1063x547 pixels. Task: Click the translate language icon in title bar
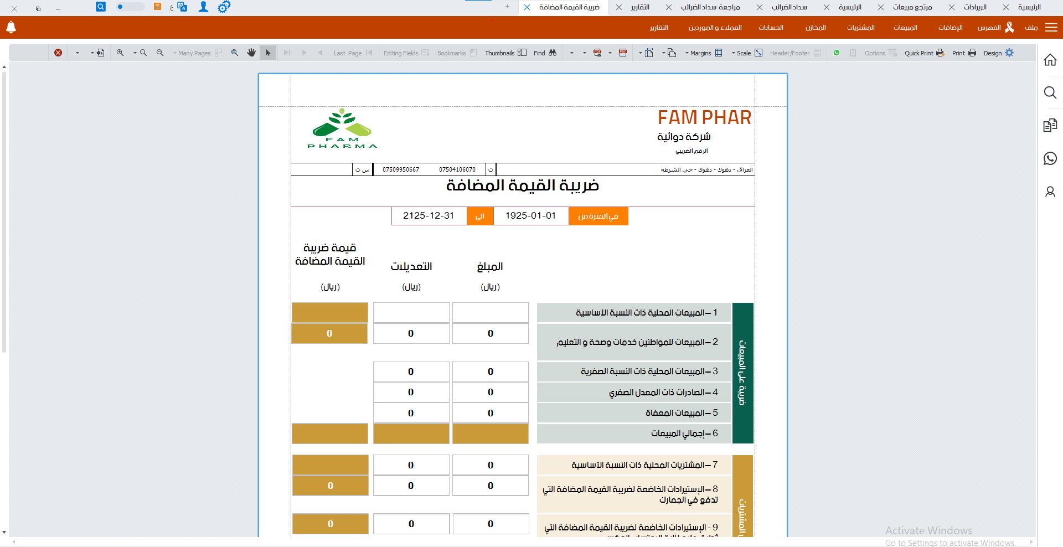182,7
